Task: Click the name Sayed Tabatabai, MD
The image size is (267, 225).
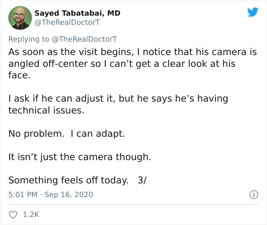Action: point(77,13)
